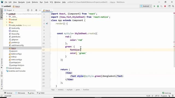Viewport: 175px width, 98px height.
Task: Place cursor after 'green' on line 13
Action: 87,53
